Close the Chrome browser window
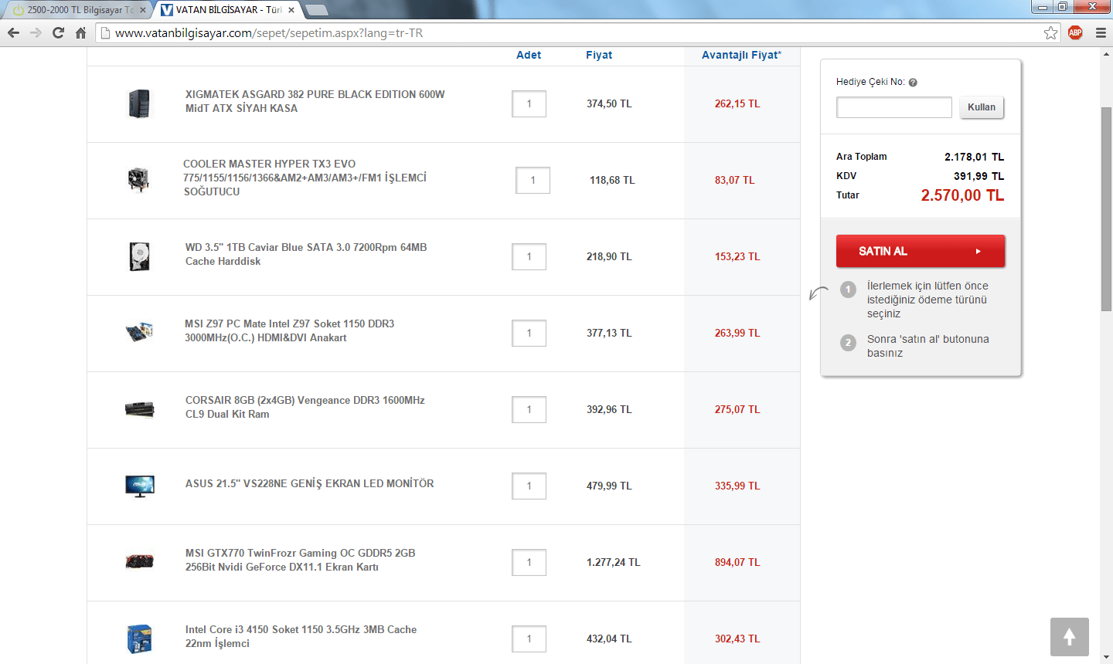The image size is (1113, 664). 1091,7
